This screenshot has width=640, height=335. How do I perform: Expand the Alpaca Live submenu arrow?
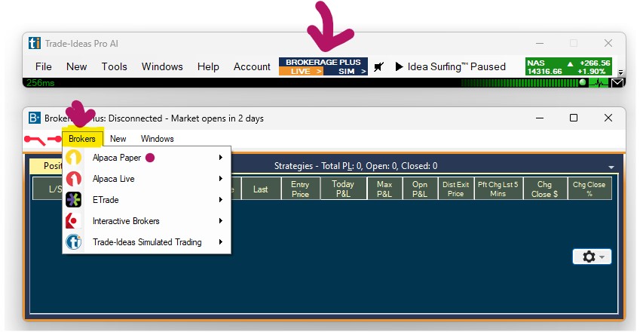click(x=221, y=179)
